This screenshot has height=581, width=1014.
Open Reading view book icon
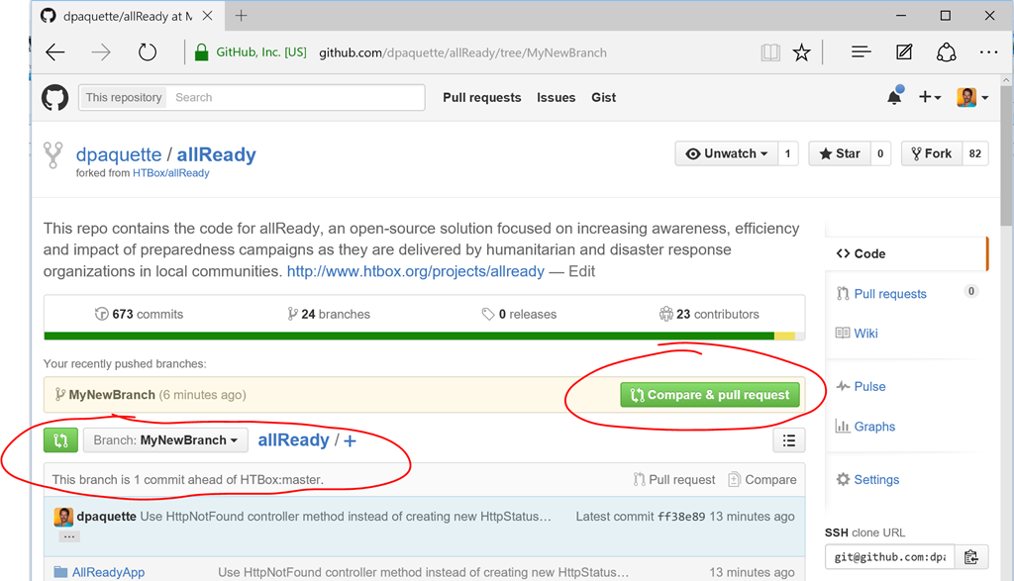[770, 52]
